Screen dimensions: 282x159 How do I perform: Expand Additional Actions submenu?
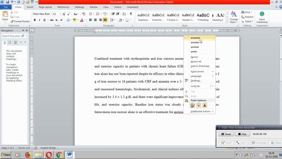pyautogui.click(x=200, y=111)
